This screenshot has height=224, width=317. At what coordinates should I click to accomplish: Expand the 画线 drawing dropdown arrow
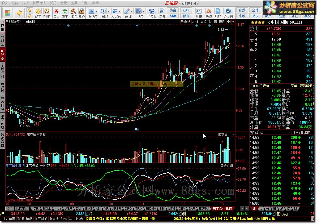click(x=132, y=11)
